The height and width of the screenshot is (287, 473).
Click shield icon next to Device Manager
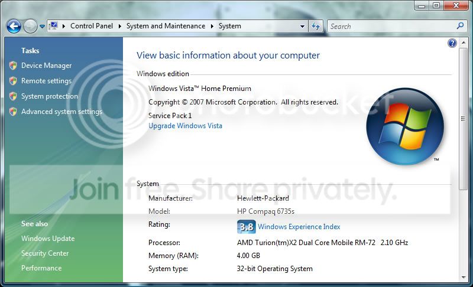coord(13,66)
